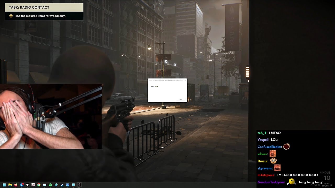Click chat username Bruzur
Screen dimensions: 335x188
click(x=263, y=161)
